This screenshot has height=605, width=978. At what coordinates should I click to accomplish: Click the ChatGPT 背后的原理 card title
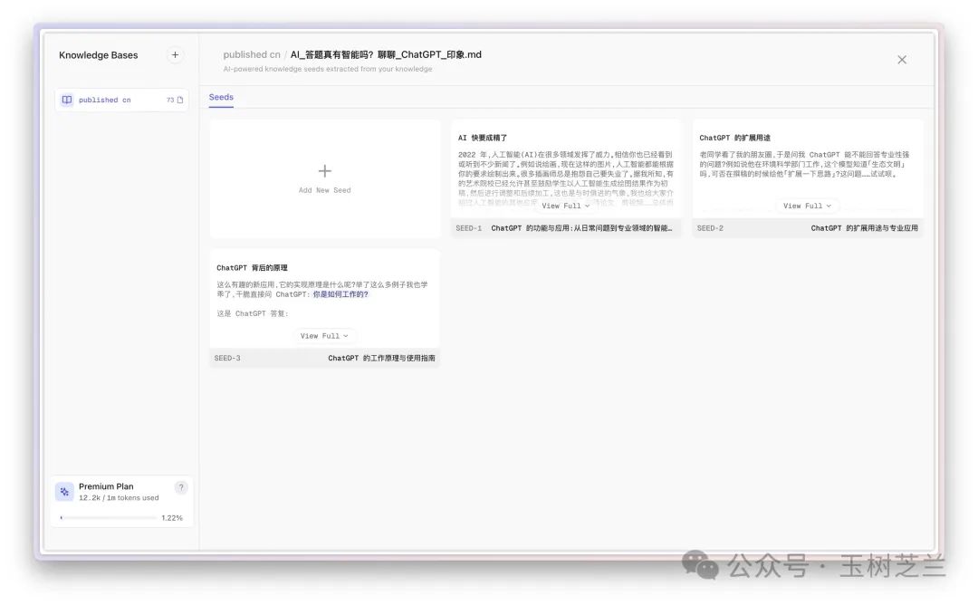252,267
